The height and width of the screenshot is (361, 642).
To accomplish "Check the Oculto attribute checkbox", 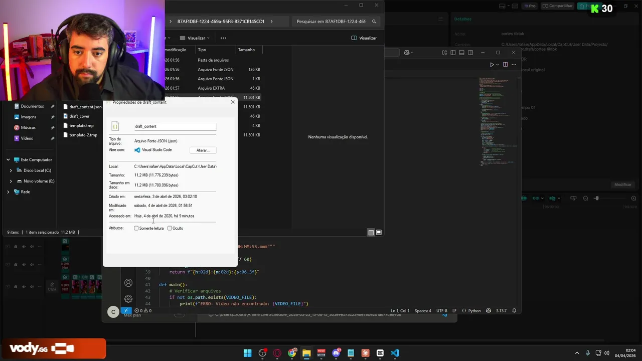I will click(x=170, y=228).
